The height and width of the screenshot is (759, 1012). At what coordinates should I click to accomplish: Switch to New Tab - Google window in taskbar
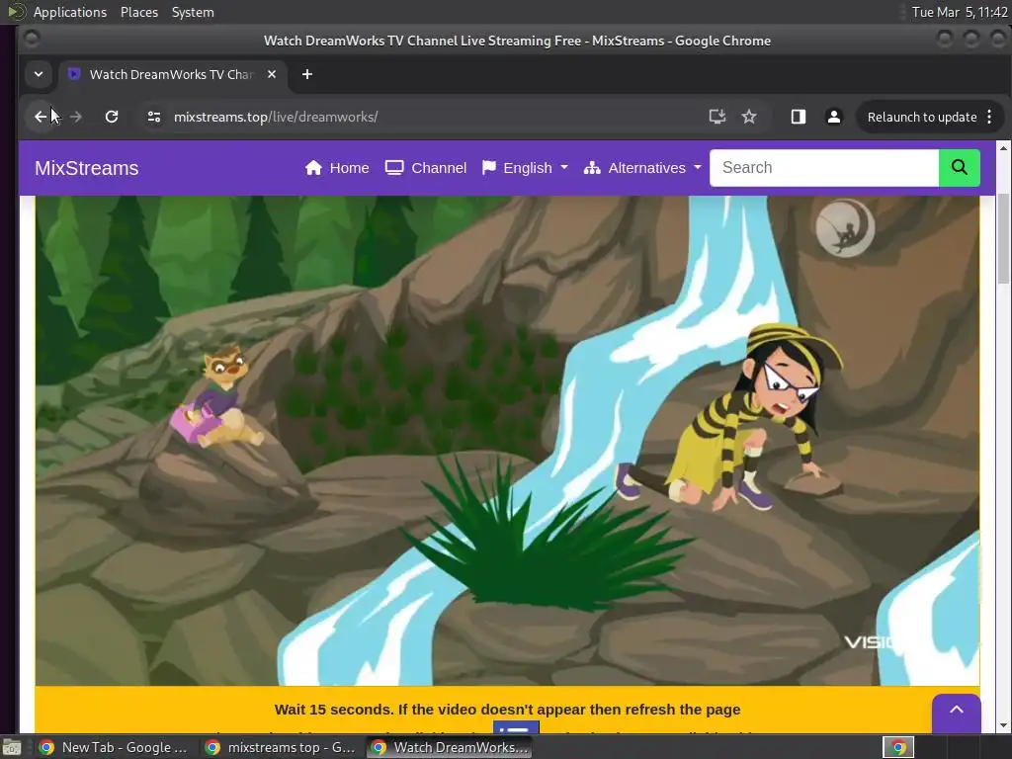pyautogui.click(x=114, y=747)
